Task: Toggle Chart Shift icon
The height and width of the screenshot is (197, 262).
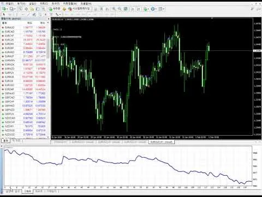Action: coord(138,9)
